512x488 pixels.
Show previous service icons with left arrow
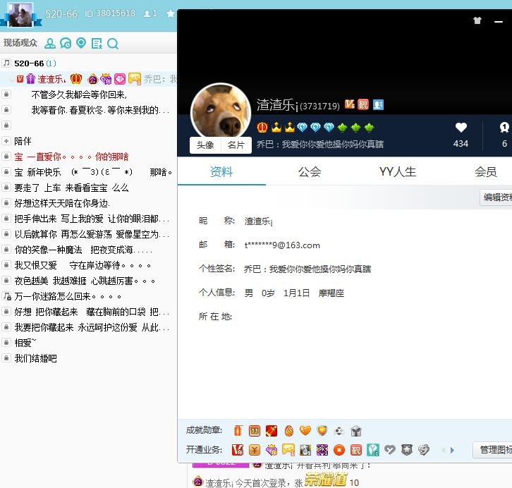coord(443,450)
